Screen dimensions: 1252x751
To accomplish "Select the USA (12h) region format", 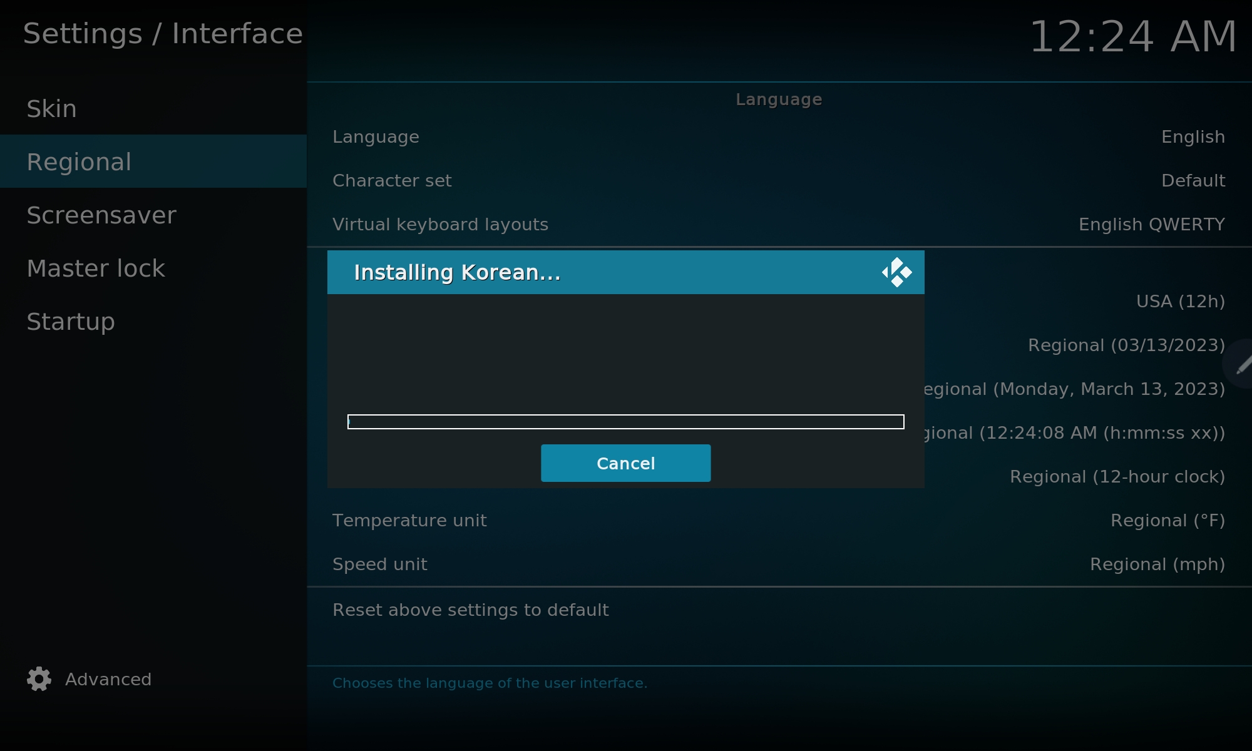I will [x=1179, y=302].
